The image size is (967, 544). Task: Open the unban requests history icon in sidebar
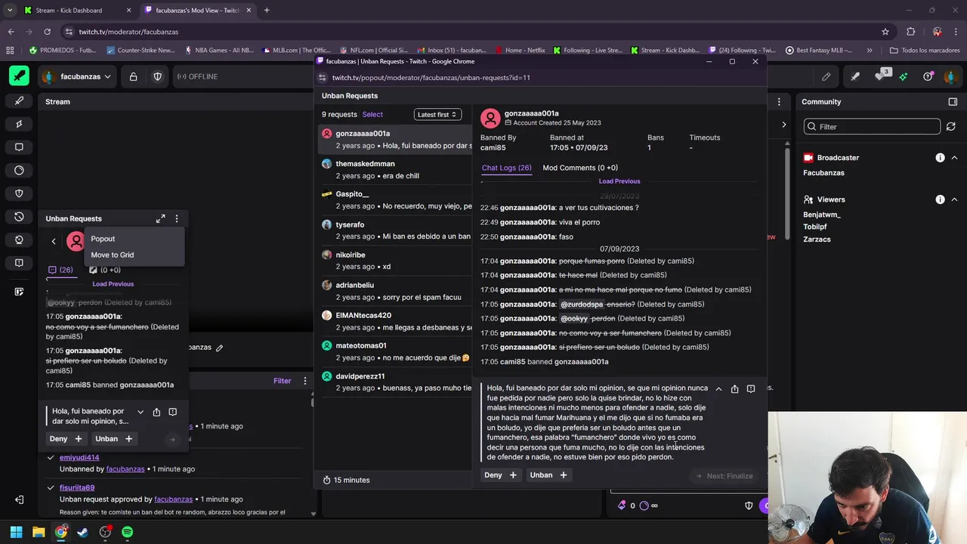(20, 217)
